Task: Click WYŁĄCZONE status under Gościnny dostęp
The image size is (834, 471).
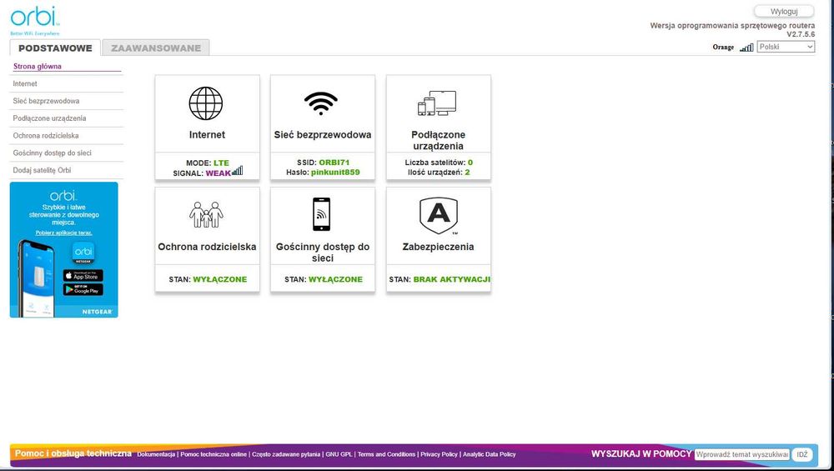Action: (335, 279)
